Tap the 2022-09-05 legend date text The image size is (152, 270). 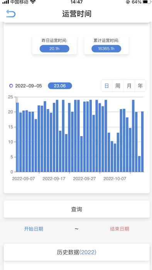(29, 86)
